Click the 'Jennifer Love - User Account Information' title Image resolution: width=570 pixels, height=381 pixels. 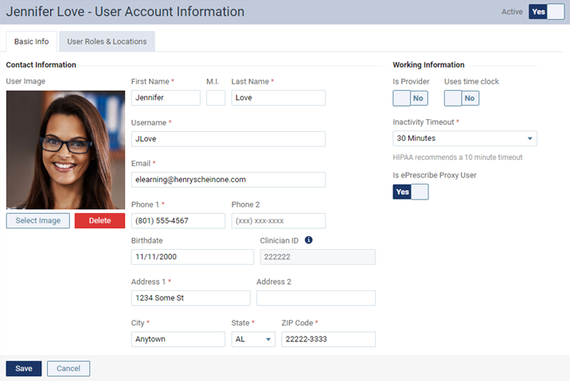click(125, 12)
